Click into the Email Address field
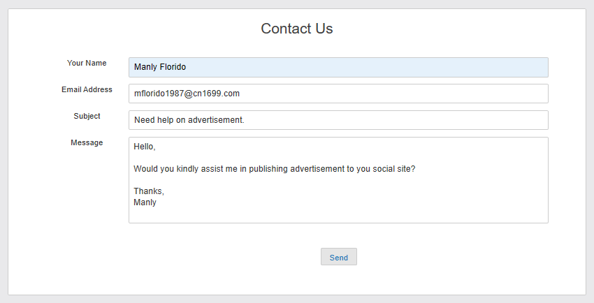 338,94
